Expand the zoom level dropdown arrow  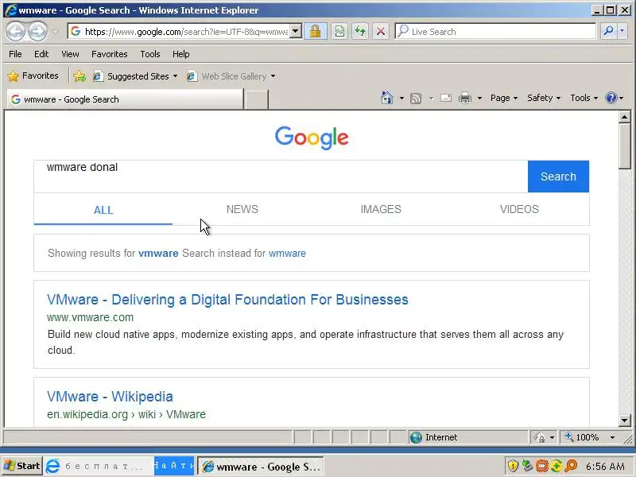click(x=612, y=437)
